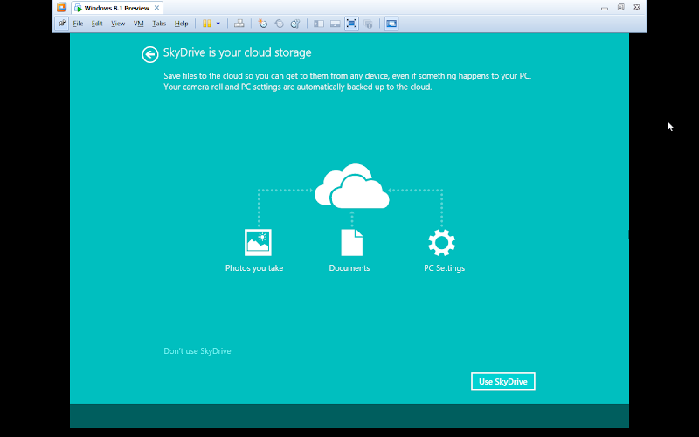Minimize the VMware window
The width and height of the screenshot is (699, 437).
(604, 8)
